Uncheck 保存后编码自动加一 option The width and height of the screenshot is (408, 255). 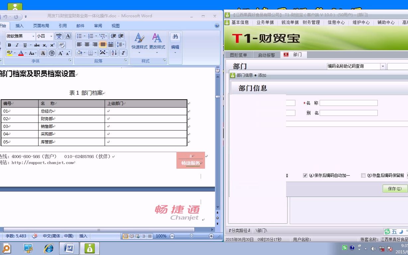point(305,175)
